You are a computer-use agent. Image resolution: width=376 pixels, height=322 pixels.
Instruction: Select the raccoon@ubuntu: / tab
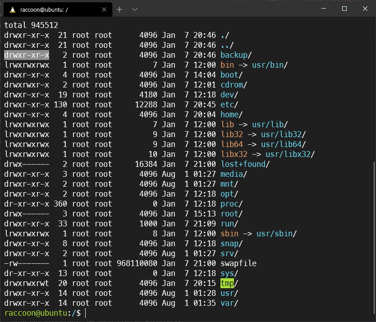[58, 9]
